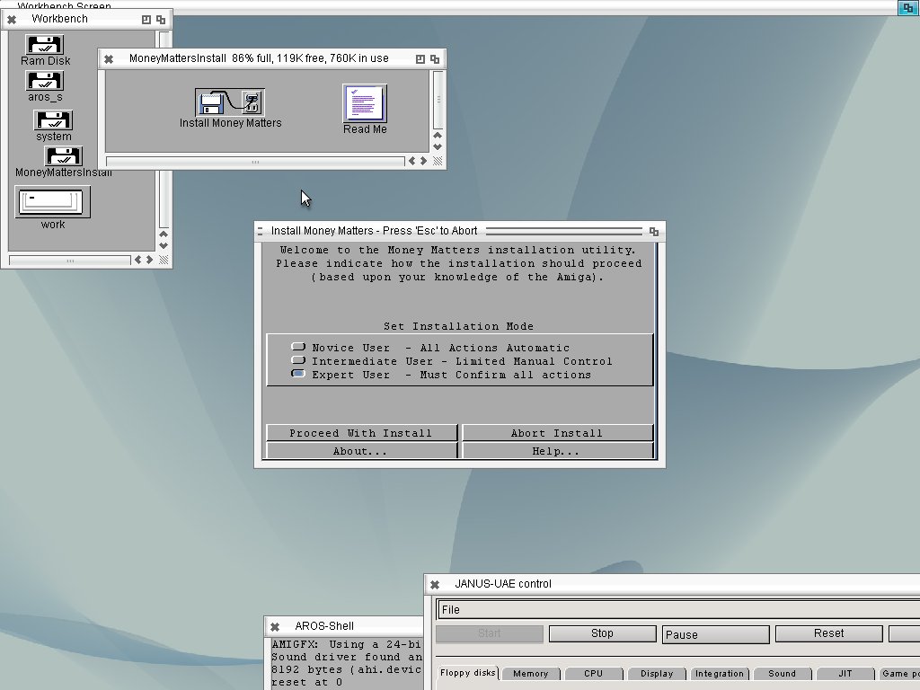
Task: Click the File field in JANUS-UAE control
Action: 678,610
